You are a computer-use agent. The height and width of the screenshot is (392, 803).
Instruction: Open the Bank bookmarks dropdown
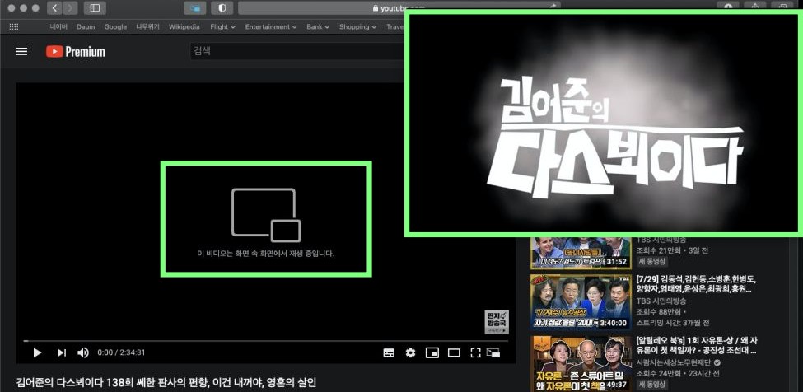[x=318, y=26]
